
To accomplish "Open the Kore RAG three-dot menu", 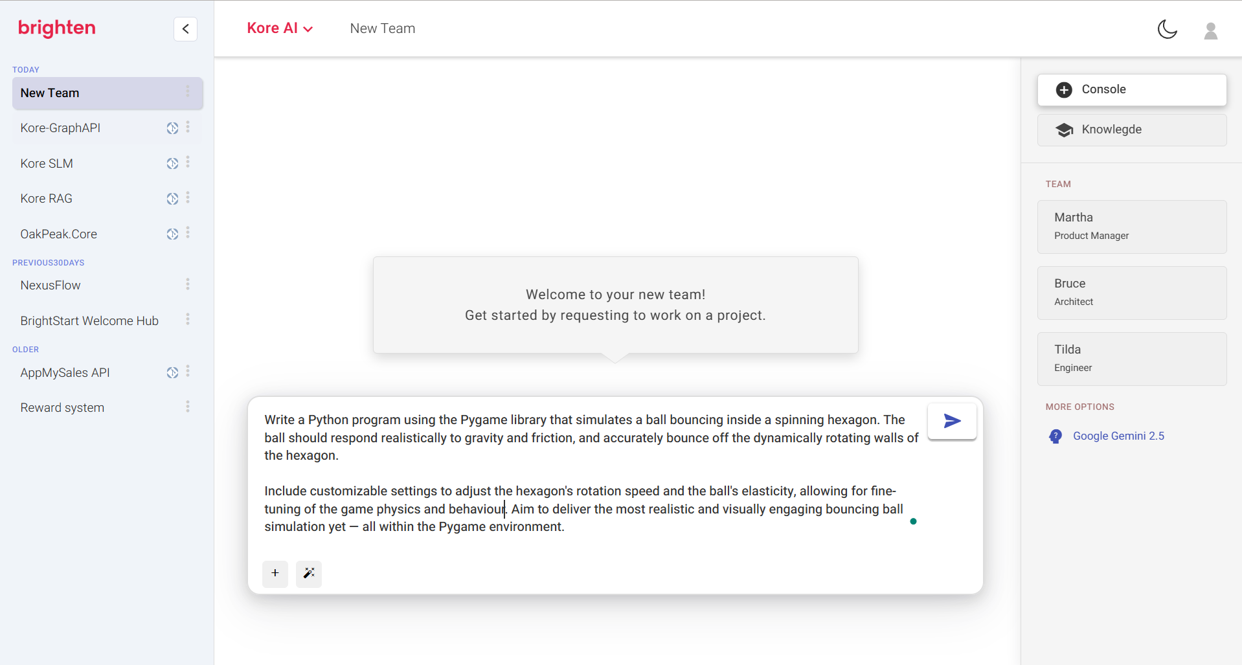I will click(x=188, y=197).
